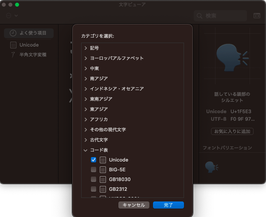Click the GB2312 grid icon
This screenshot has width=266, height=217.
tap(103, 189)
